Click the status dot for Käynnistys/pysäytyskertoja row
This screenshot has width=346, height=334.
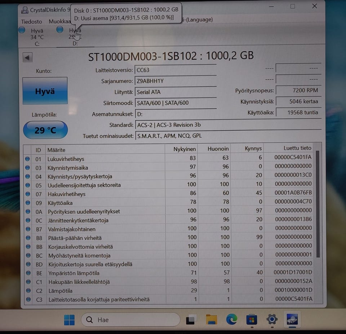pos(28,177)
